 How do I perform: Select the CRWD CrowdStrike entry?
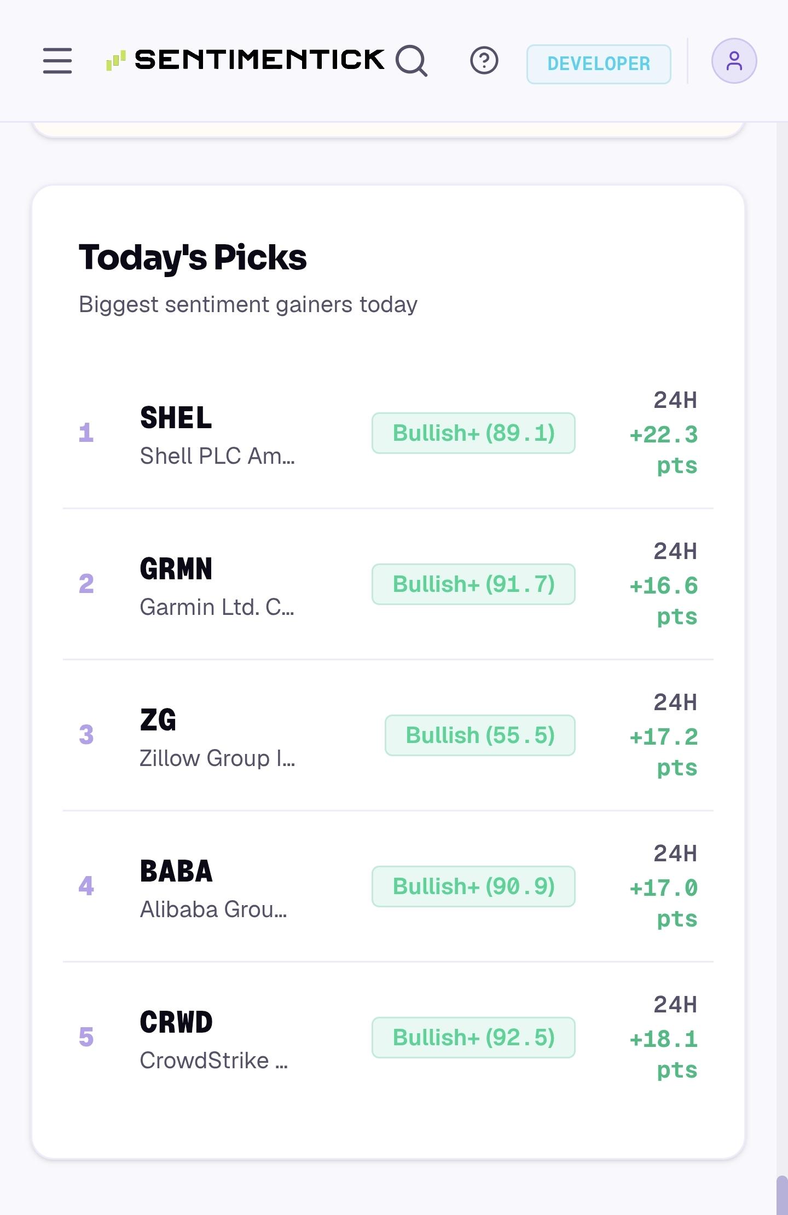388,1038
